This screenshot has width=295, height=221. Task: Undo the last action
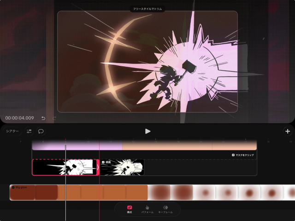coord(43,118)
